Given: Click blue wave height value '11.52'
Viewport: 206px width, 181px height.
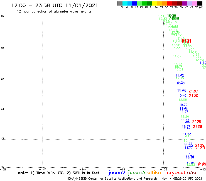Looking at the screenshot, I should tap(202, 63).
